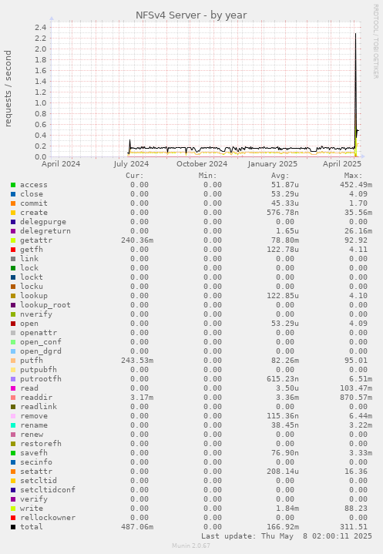This screenshot has width=383, height=554.
Task: Click the access max value 452.49m
Action: click(356, 185)
